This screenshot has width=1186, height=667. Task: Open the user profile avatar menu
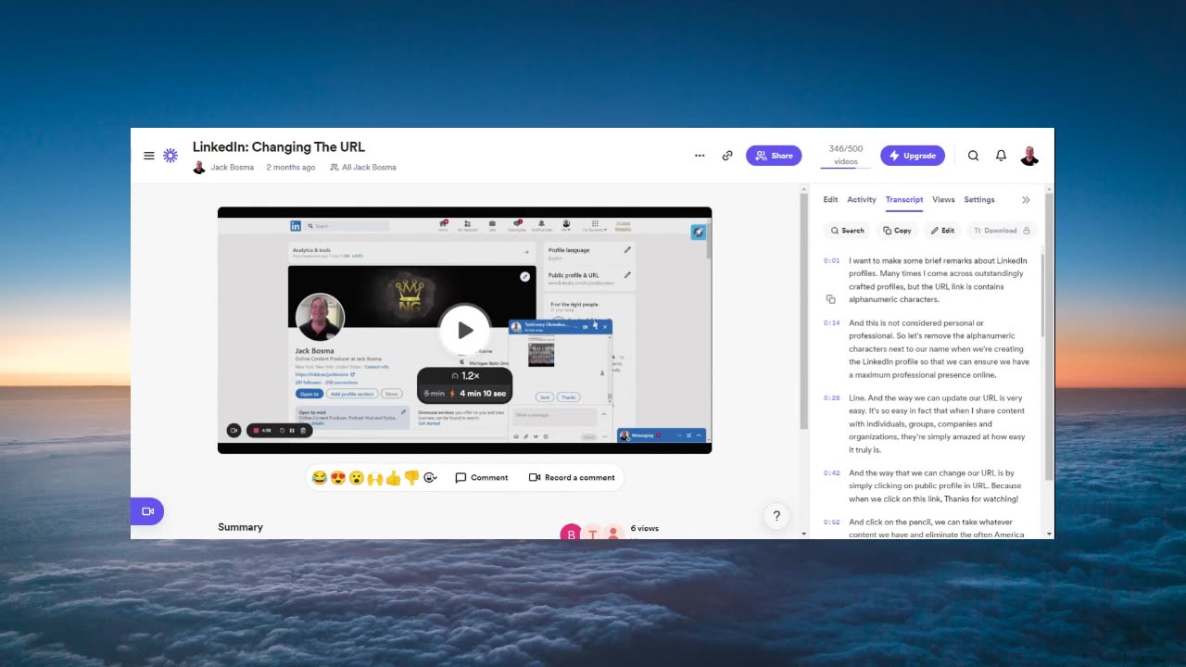click(x=1029, y=156)
